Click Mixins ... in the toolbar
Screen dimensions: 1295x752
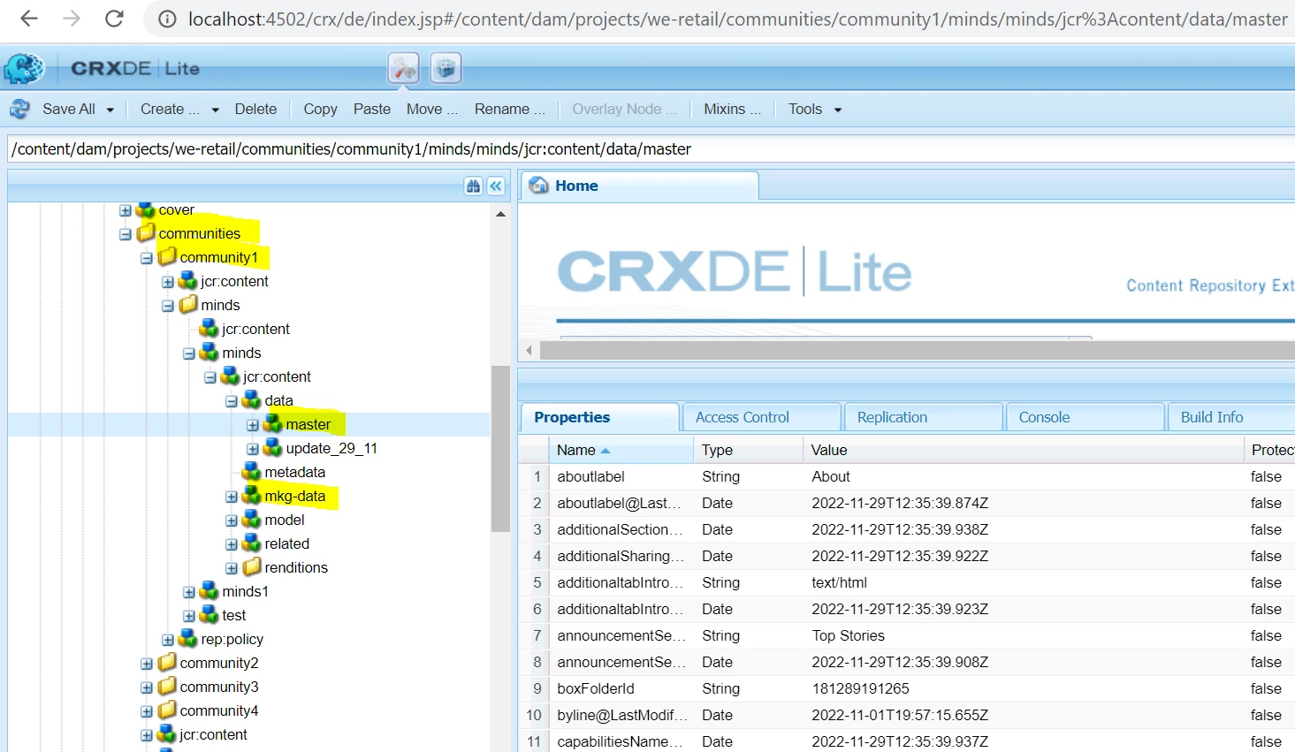[x=732, y=109]
